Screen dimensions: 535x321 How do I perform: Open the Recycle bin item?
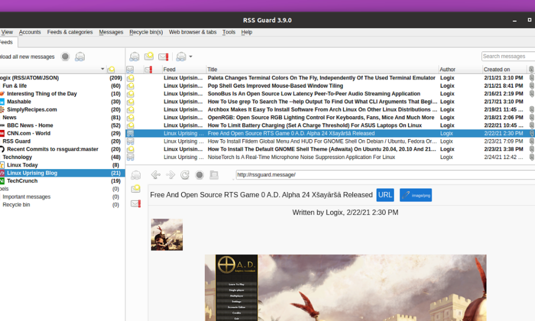(x=17, y=205)
